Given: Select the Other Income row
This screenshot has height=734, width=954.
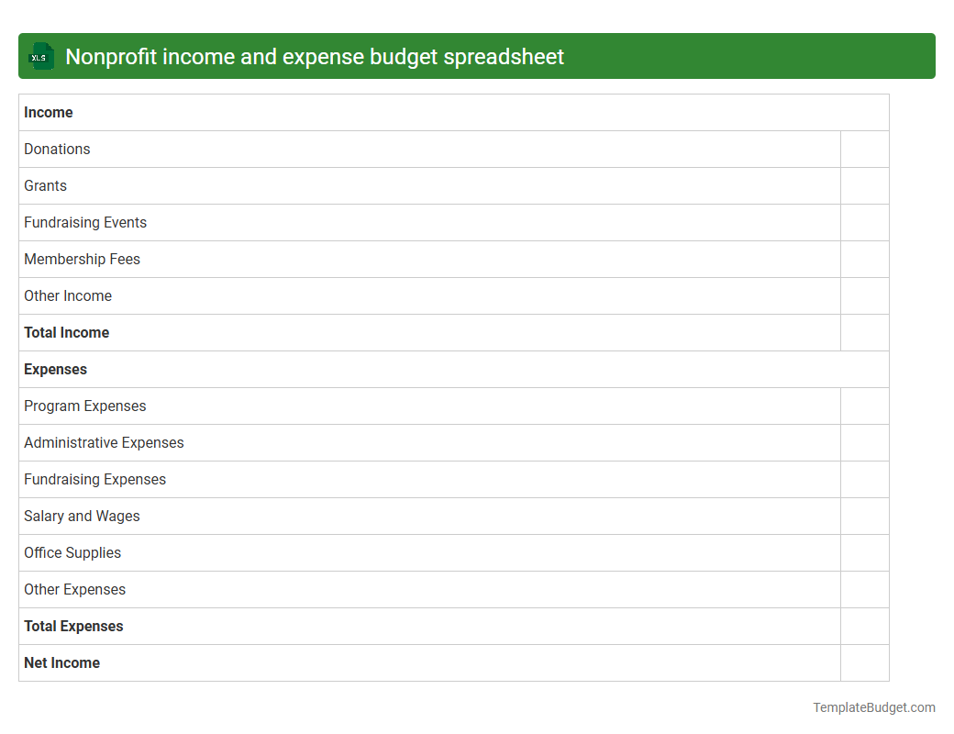Looking at the screenshot, I should tap(68, 295).
